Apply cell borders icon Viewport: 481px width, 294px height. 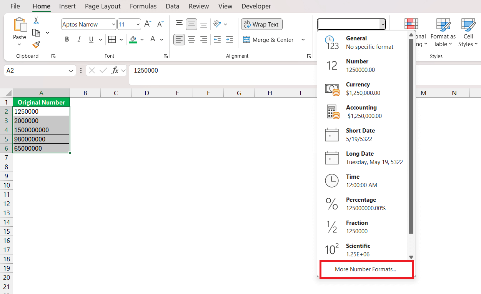112,39
